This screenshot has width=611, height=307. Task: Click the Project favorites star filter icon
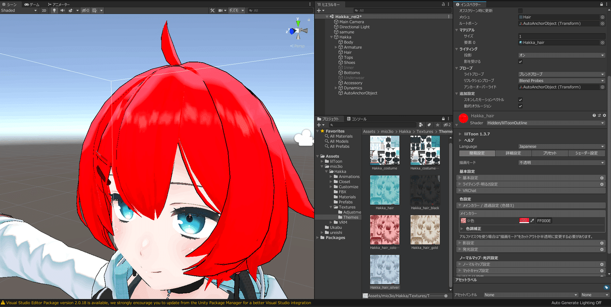(x=437, y=125)
